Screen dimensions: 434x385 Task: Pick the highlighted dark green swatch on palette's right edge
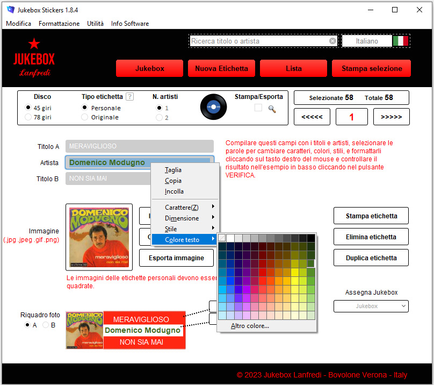click(311, 263)
